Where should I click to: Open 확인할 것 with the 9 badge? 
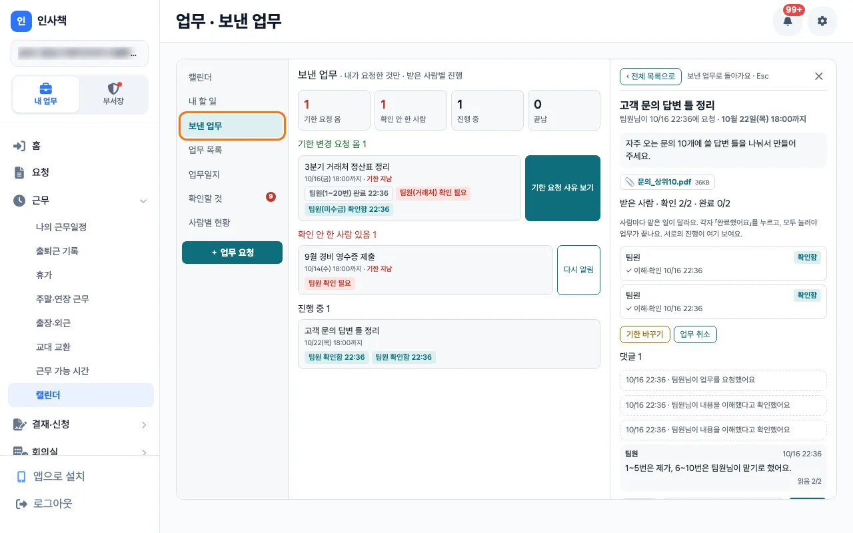pos(232,198)
